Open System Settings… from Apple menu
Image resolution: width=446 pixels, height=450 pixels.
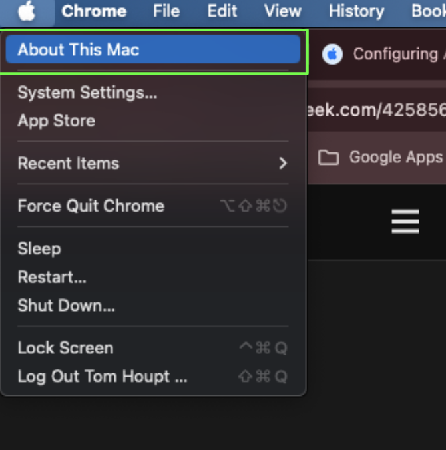click(153, 93)
